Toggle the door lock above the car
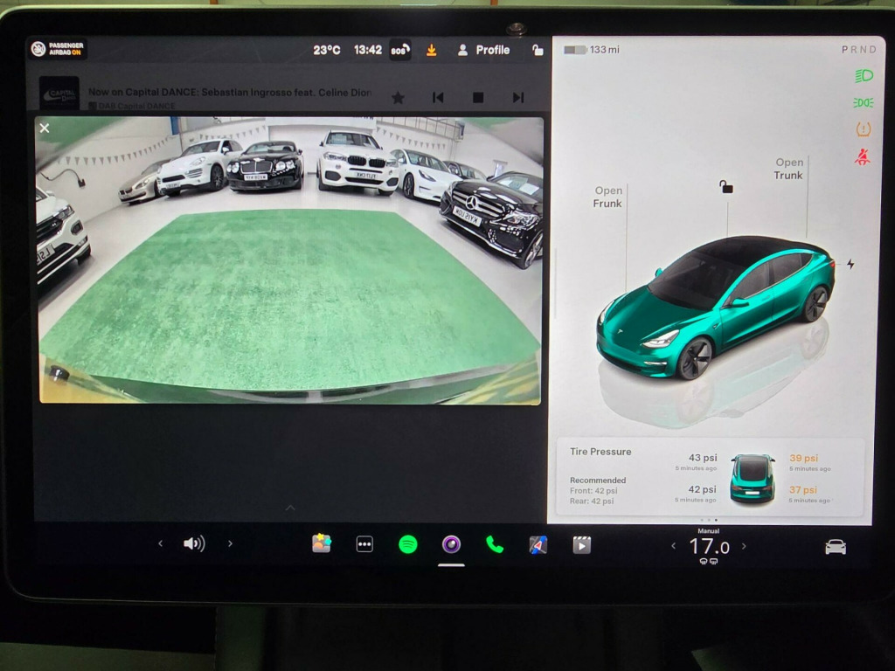The width and height of the screenshot is (895, 671). click(x=725, y=187)
